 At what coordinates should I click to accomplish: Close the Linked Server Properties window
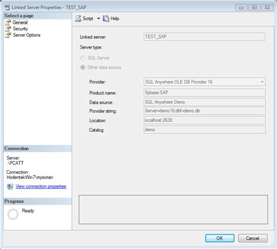click(x=267, y=8)
